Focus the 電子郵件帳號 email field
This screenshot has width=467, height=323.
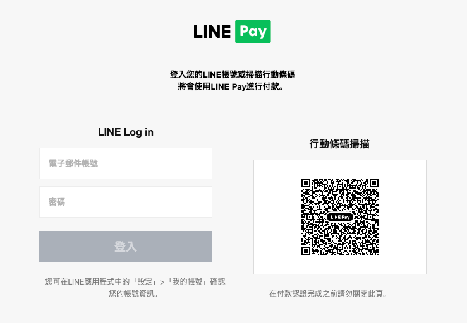pos(126,163)
